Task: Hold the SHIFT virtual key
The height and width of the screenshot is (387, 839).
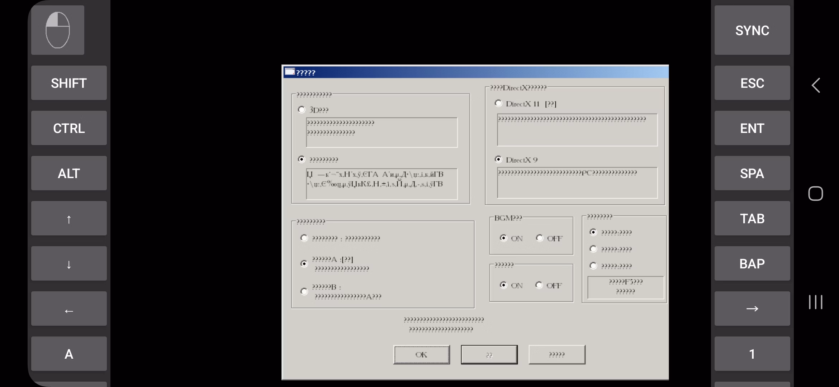Action: [69, 83]
